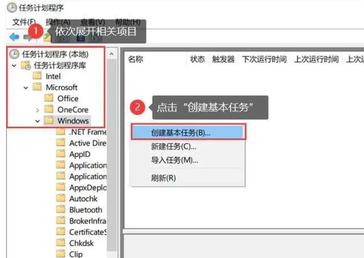Viewport: 364px width, 258px height.
Task: Click the Autochk folder icon
Action: point(61,198)
